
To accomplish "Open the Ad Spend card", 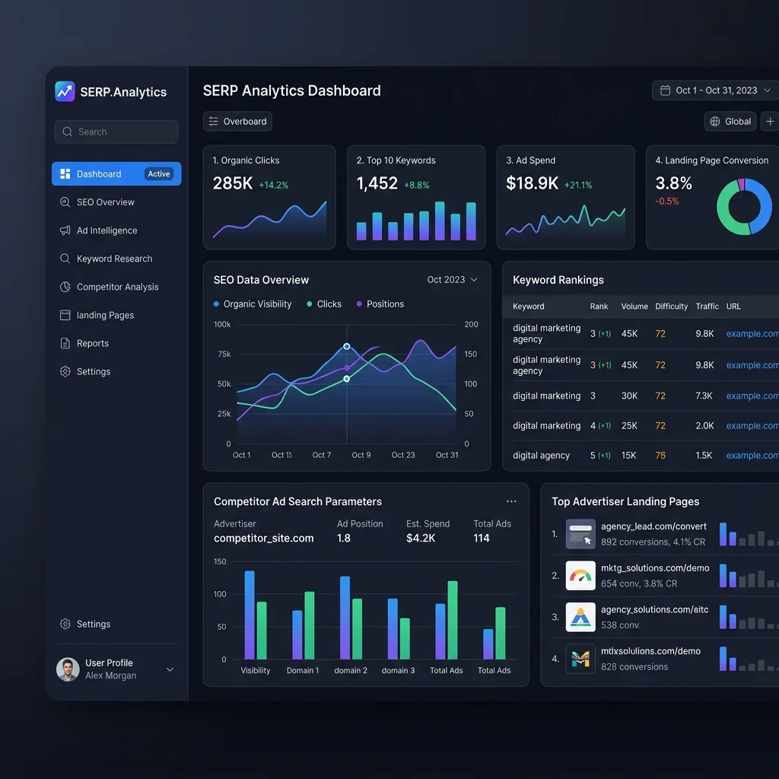I will click(565, 197).
